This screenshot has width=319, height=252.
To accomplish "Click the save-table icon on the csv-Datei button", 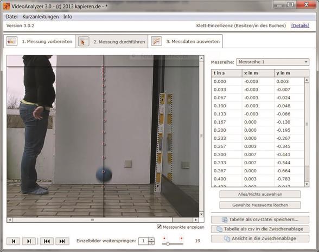I will point(225,219).
